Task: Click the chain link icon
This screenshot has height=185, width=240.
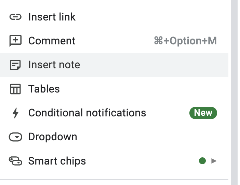Action: click(15, 17)
